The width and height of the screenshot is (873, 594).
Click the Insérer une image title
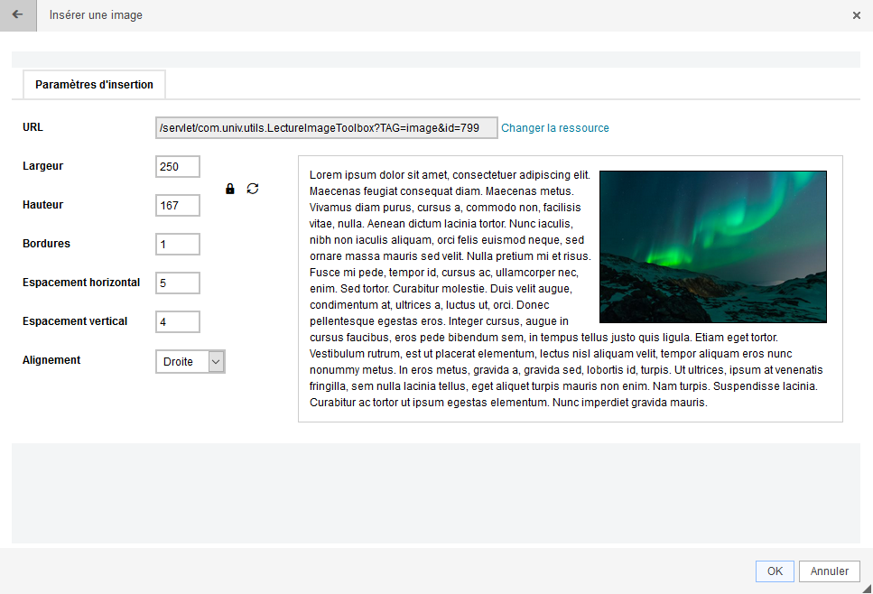point(96,15)
